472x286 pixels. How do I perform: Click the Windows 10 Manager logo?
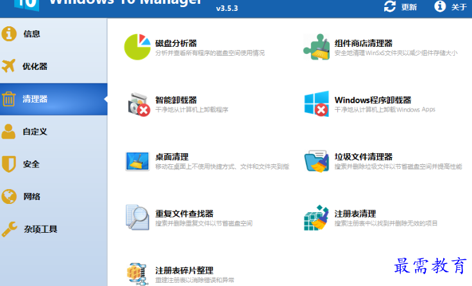coord(27,4)
